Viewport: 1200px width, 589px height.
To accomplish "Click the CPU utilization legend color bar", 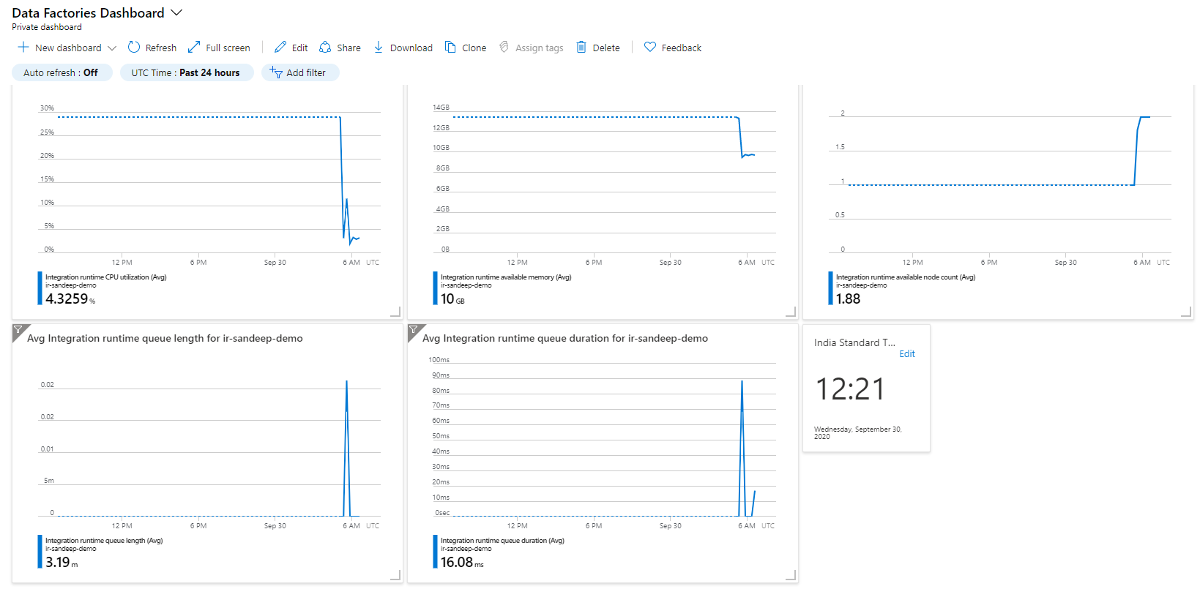I will coord(40,288).
